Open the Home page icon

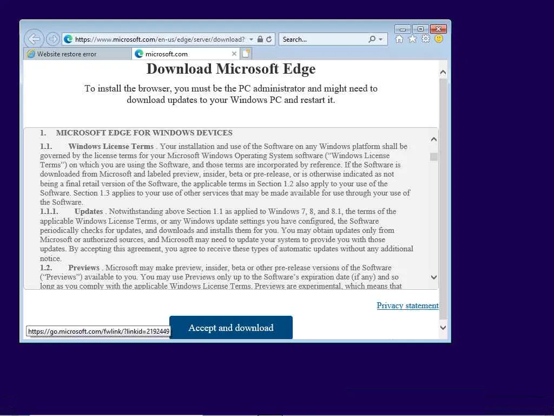[x=399, y=39]
